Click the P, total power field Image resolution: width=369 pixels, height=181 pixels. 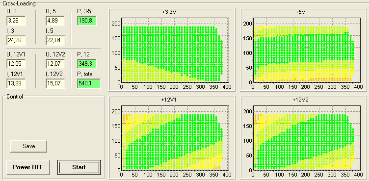tap(88, 83)
